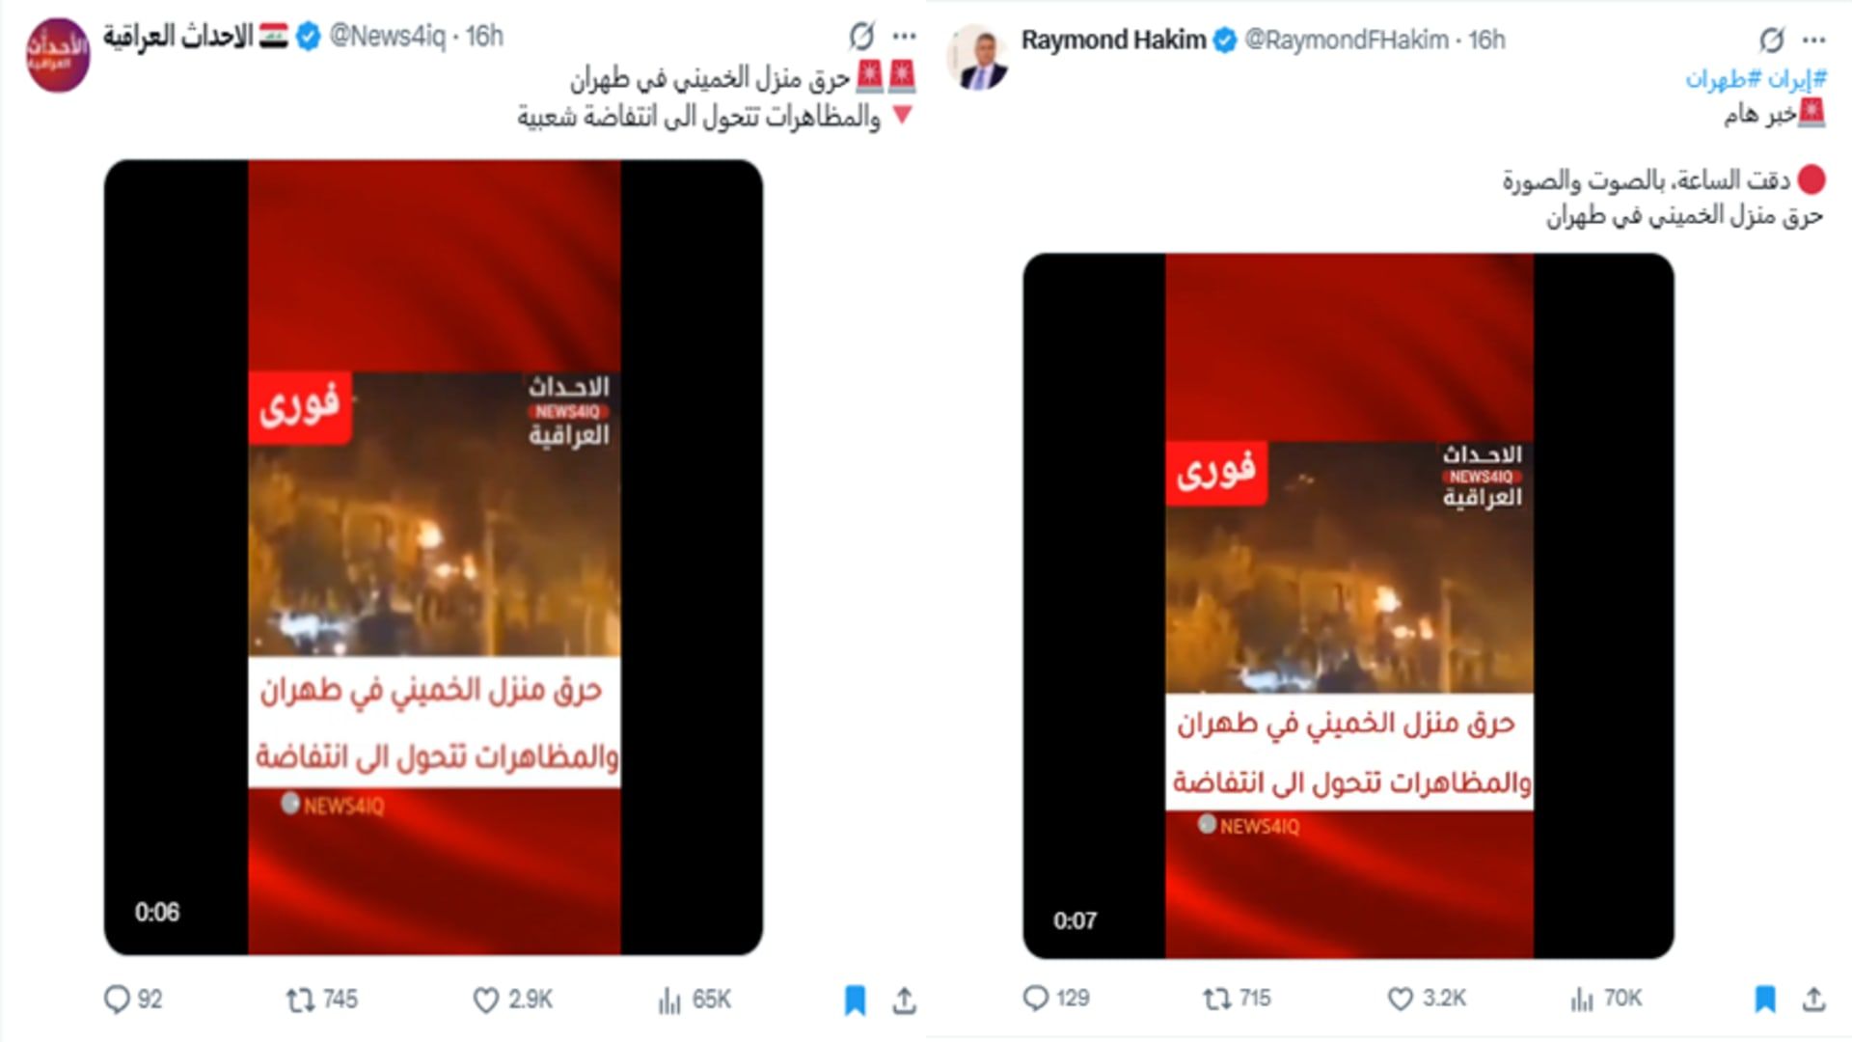Open more options menu on News4iq post
The image size is (1852, 1042).
pos(905,37)
